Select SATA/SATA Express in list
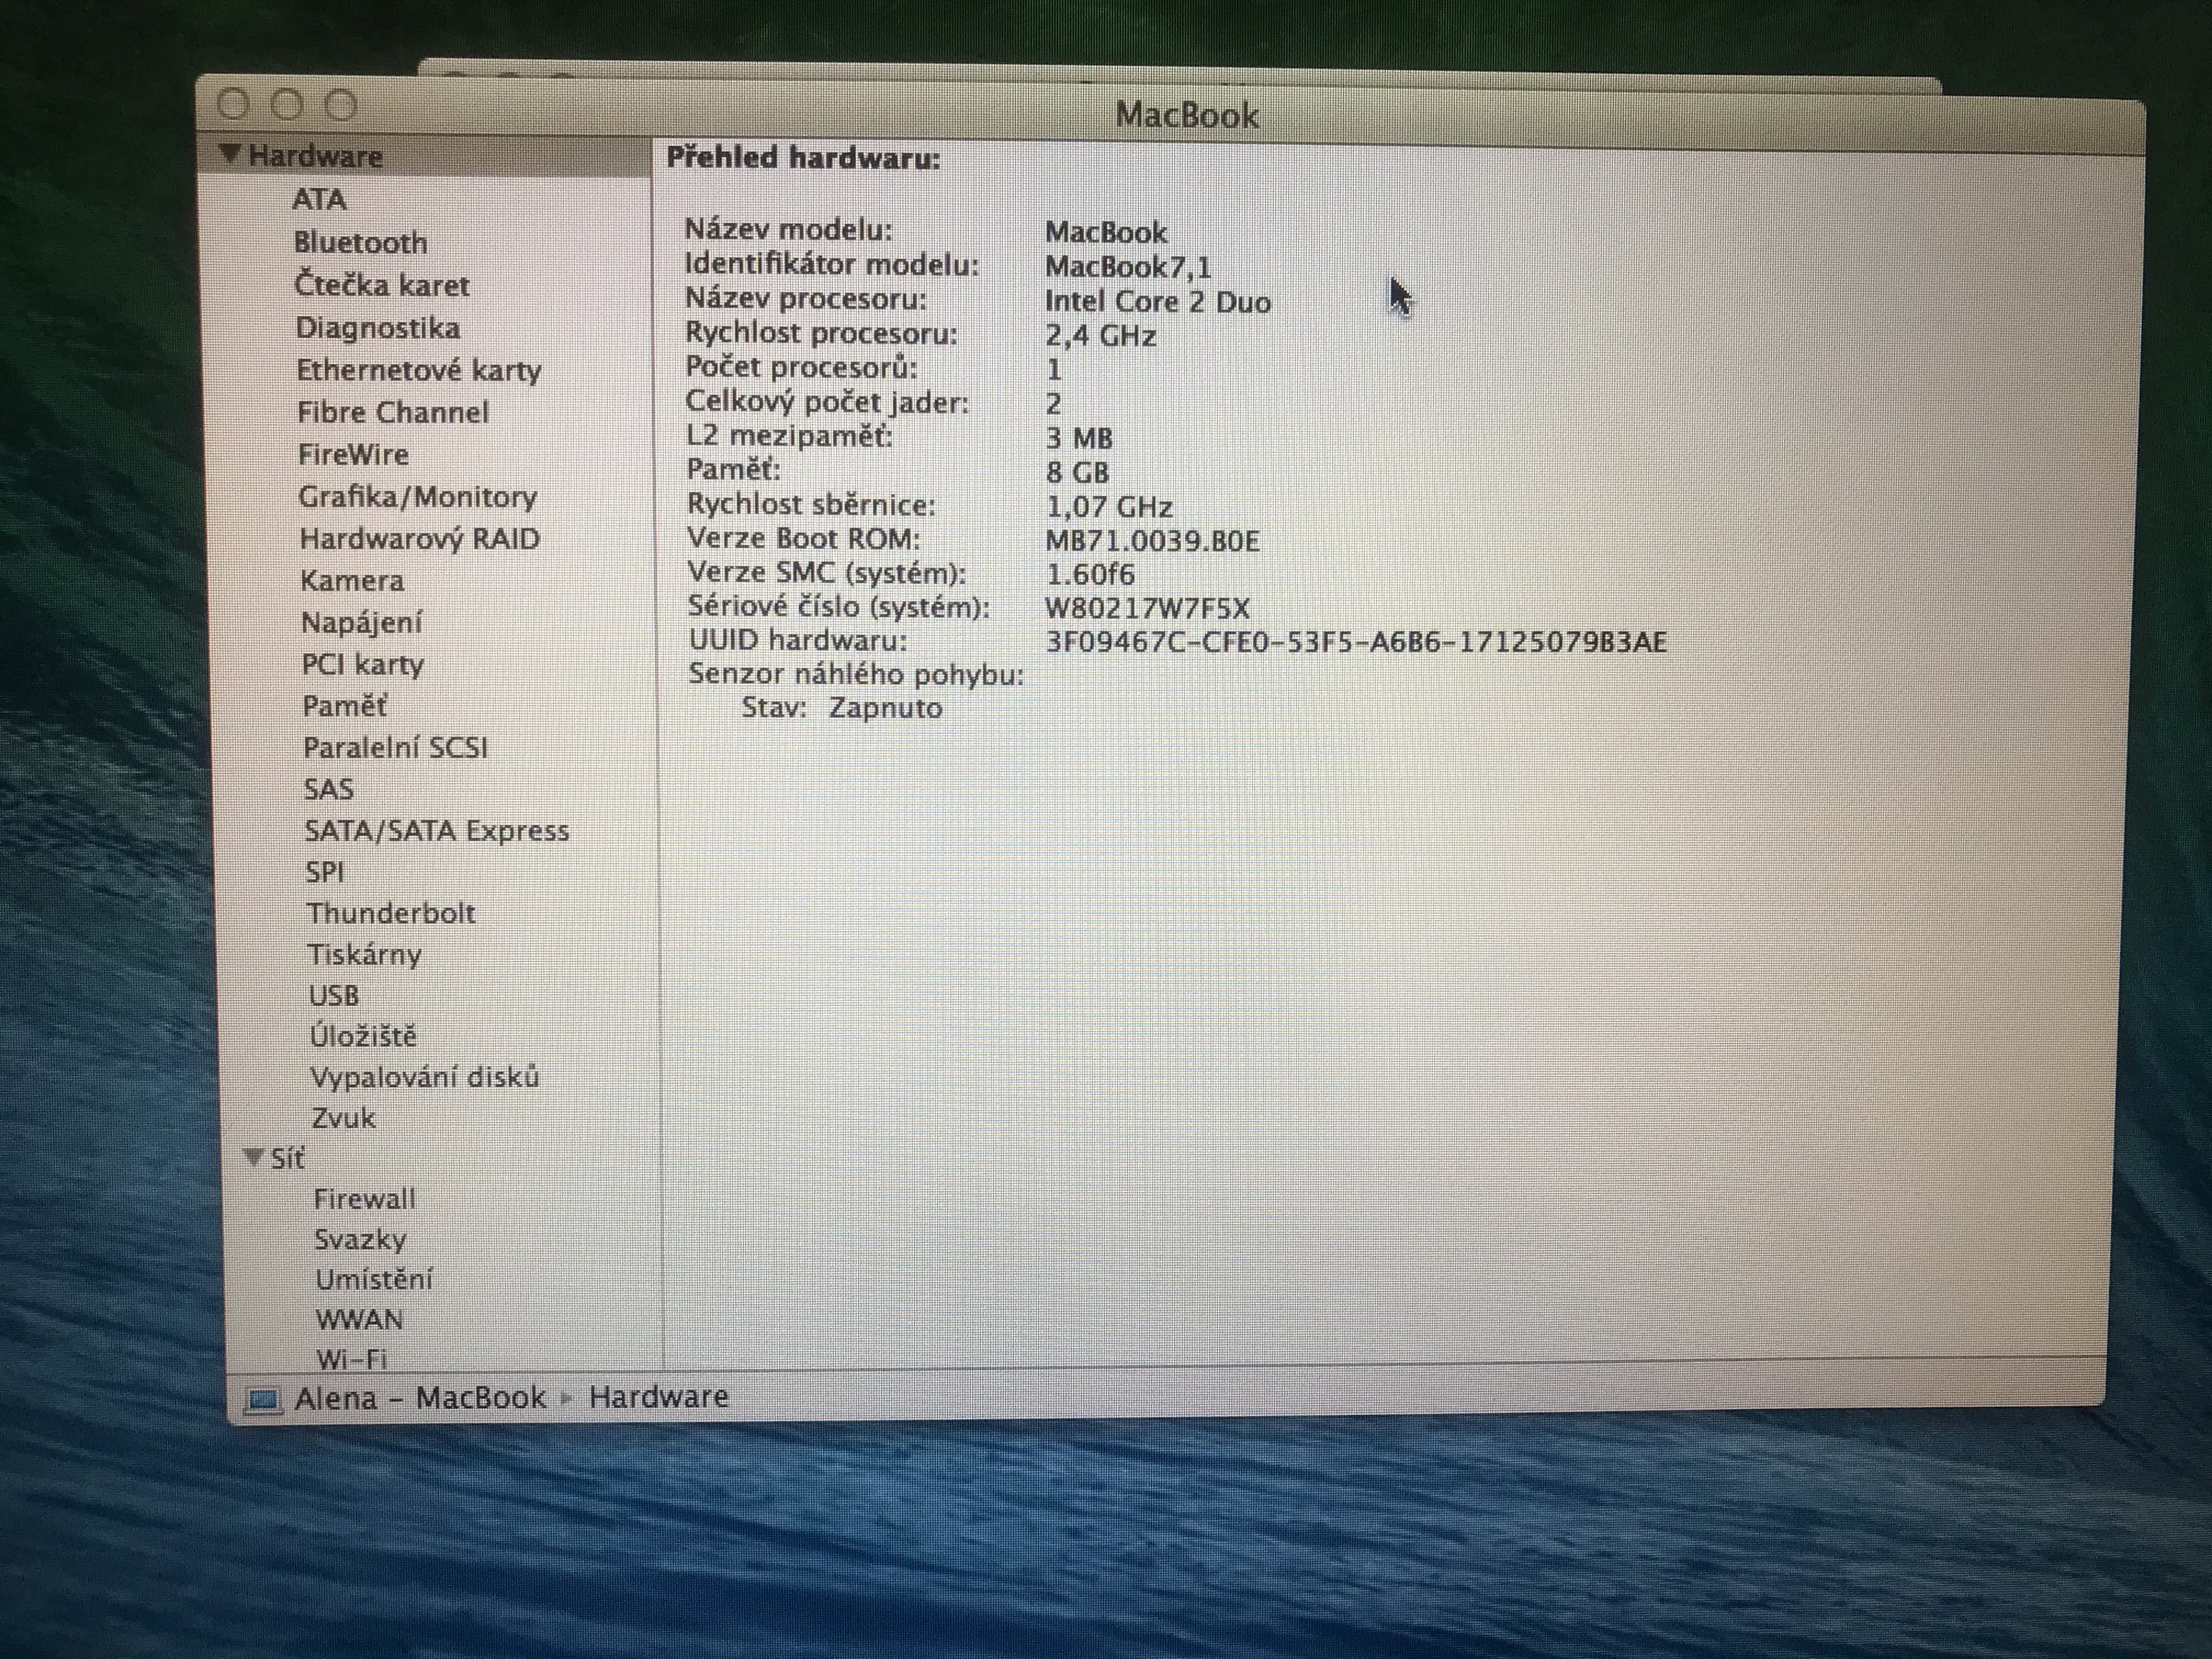The height and width of the screenshot is (1659, 2212). point(436,831)
